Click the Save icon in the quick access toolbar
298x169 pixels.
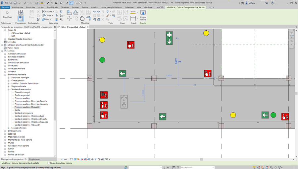pyautogui.click(x=15, y=3)
